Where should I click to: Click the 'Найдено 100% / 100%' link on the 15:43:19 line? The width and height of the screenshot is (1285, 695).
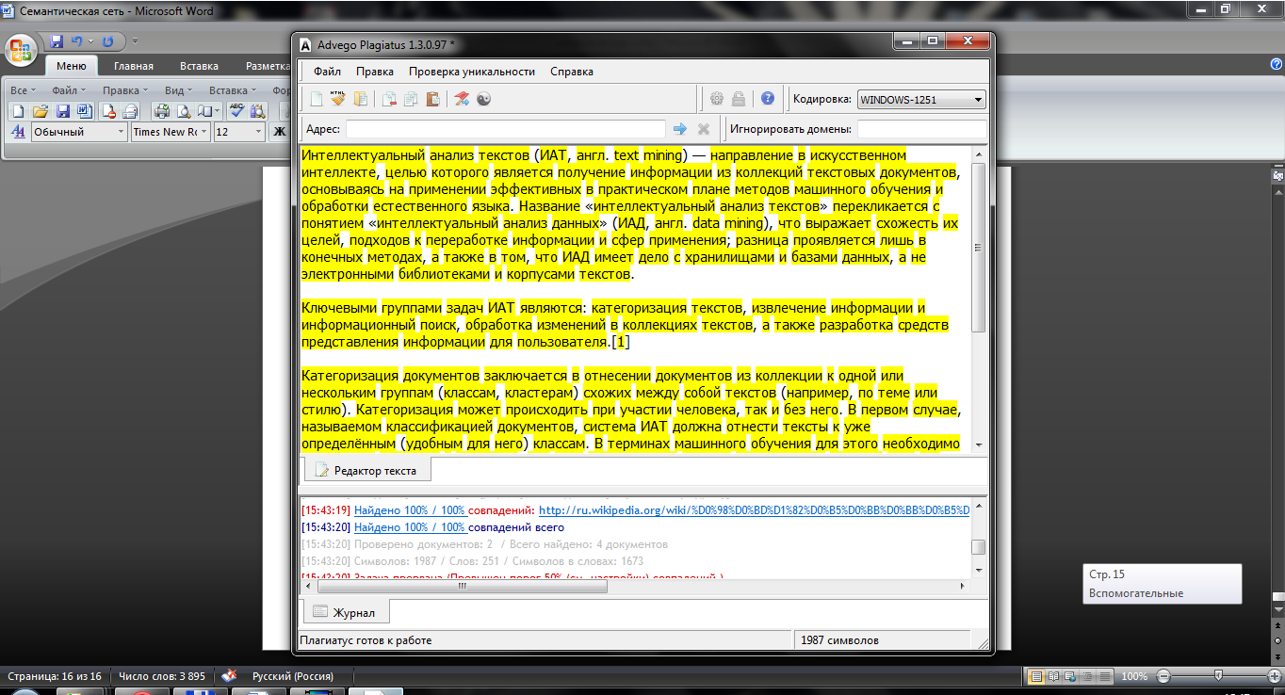click(x=411, y=510)
